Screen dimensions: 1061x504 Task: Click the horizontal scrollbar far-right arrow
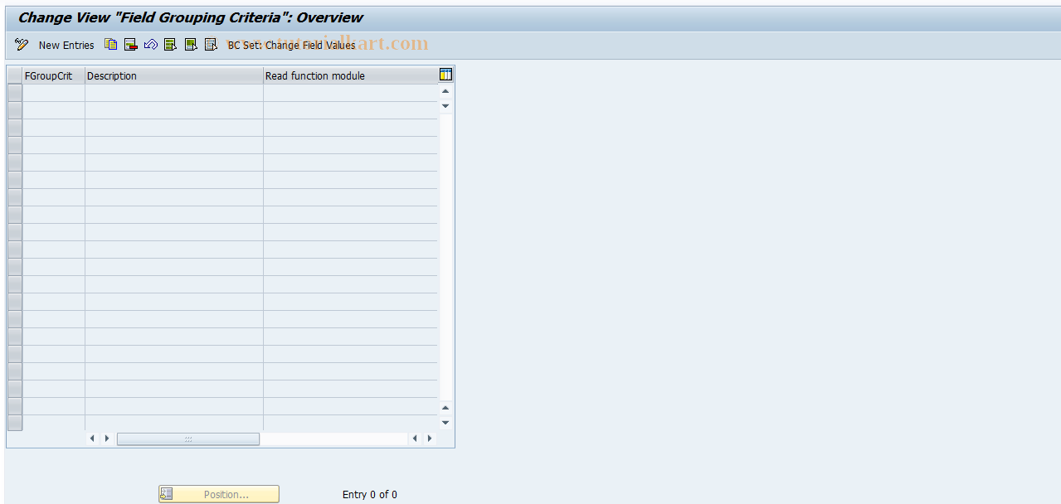430,439
